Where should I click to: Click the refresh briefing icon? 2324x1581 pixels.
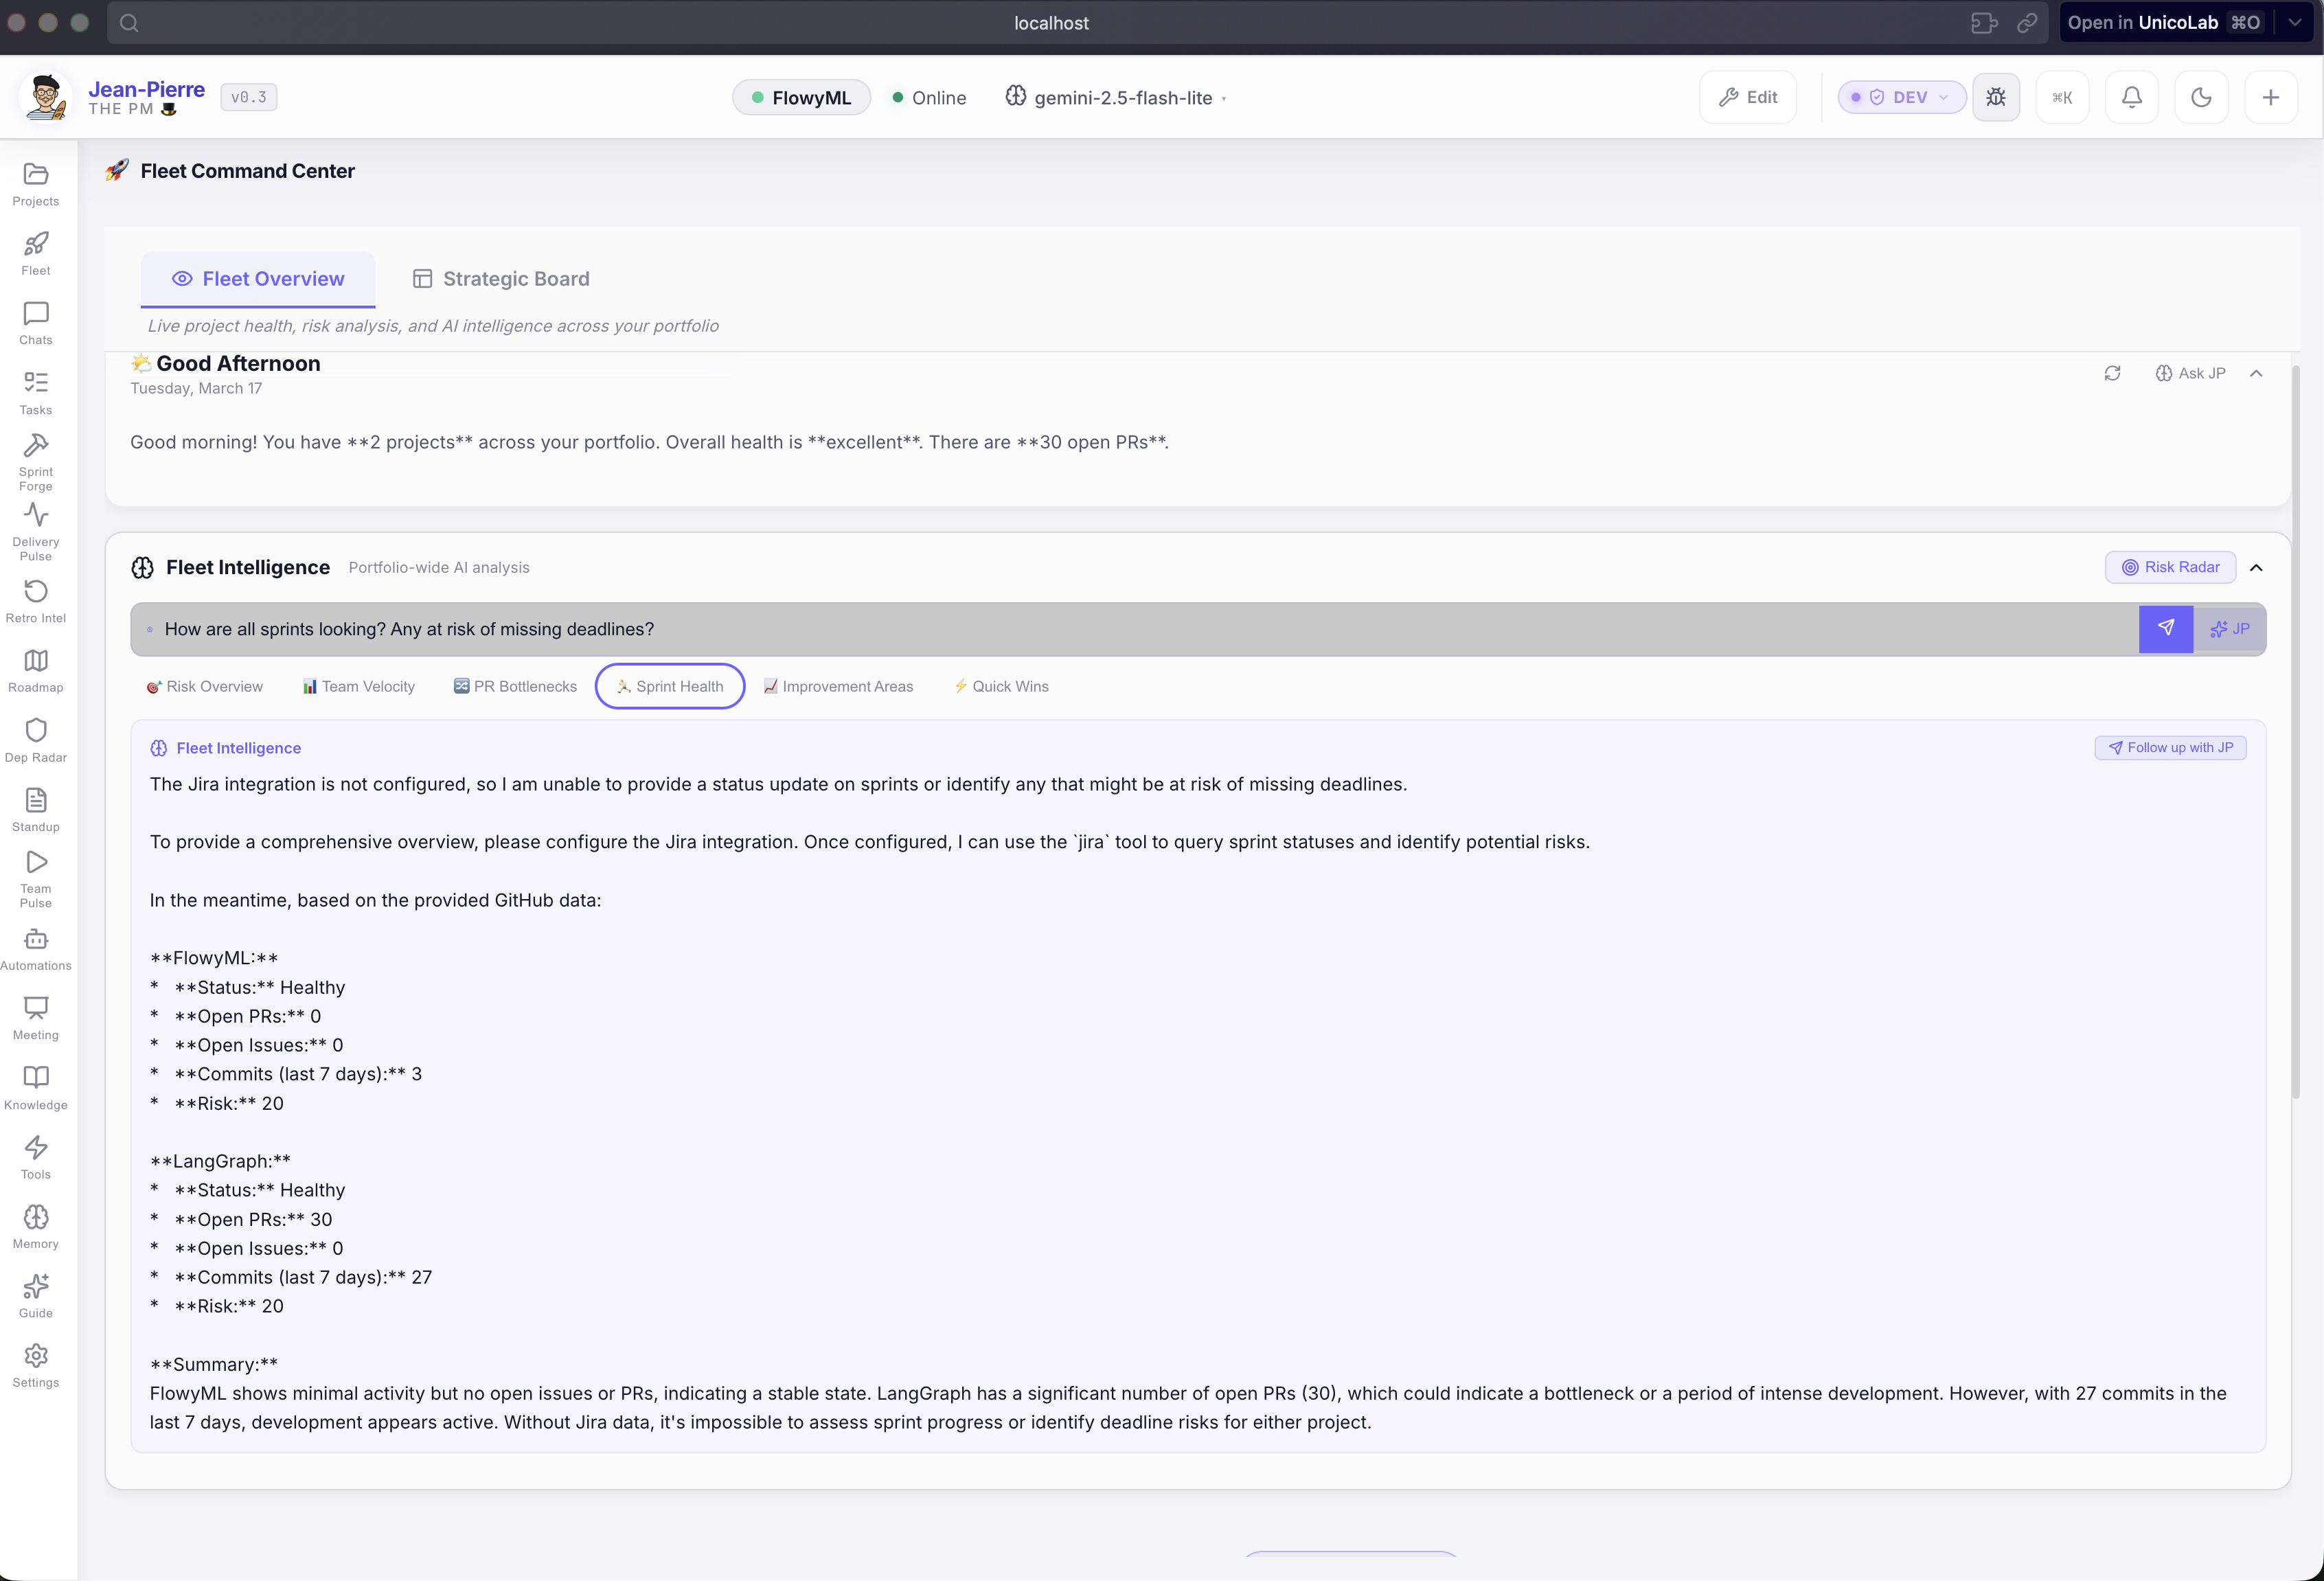2112,373
